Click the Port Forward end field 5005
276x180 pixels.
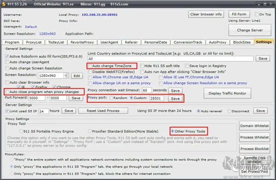tap(58, 98)
